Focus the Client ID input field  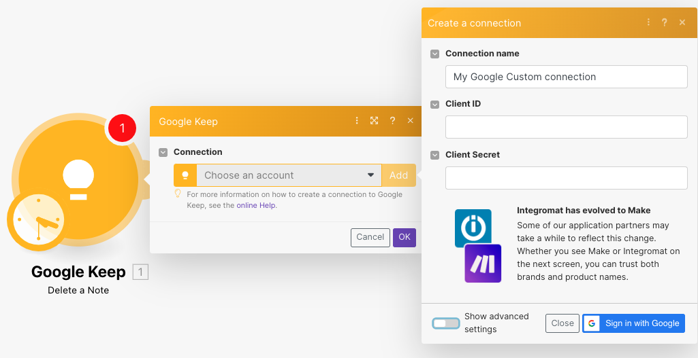(x=567, y=127)
